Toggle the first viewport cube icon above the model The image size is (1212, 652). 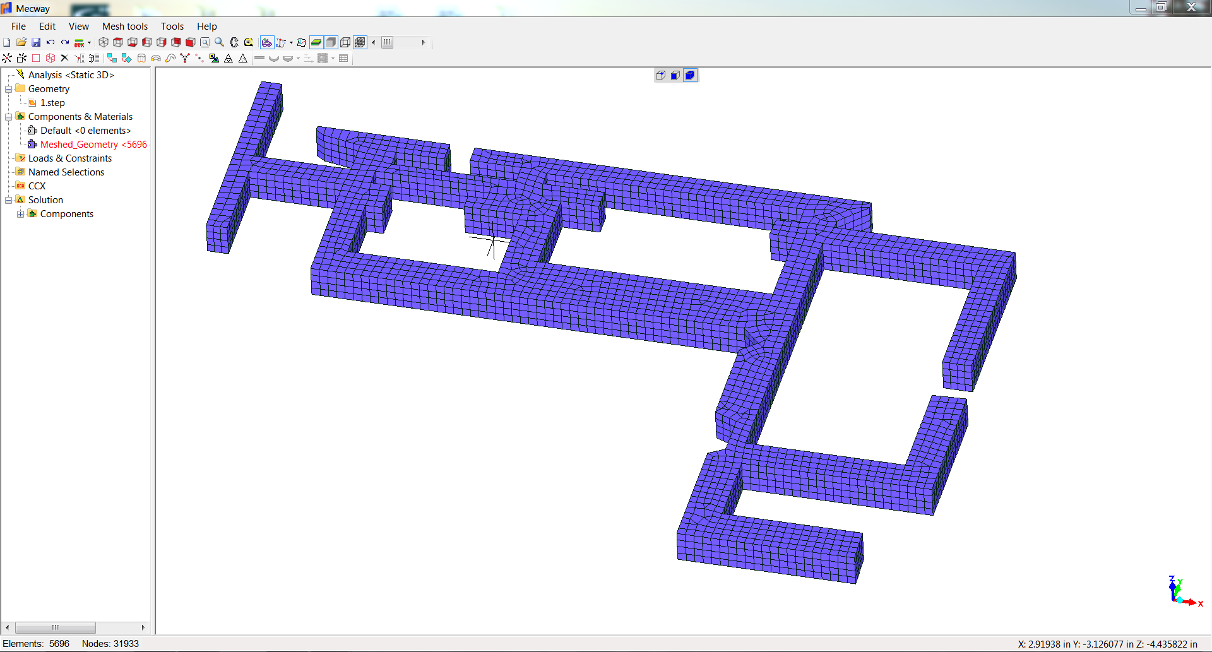(661, 75)
